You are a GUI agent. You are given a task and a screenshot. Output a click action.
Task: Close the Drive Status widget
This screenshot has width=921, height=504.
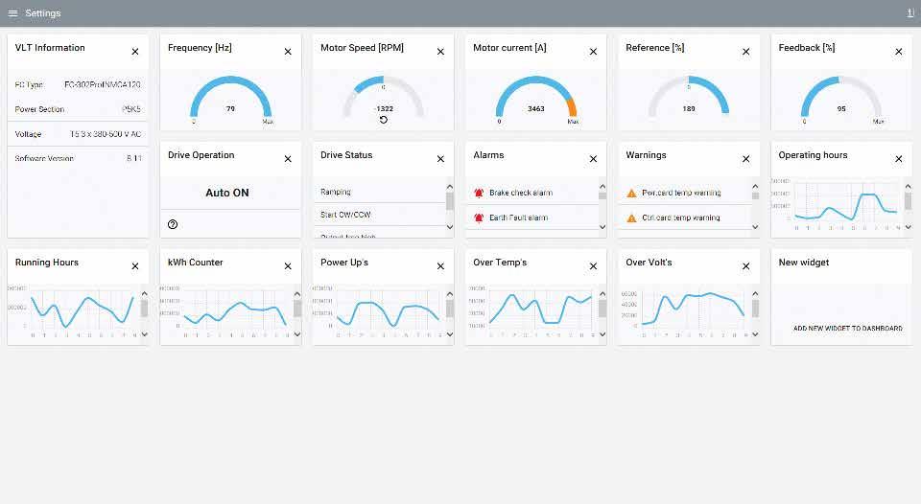(x=440, y=159)
